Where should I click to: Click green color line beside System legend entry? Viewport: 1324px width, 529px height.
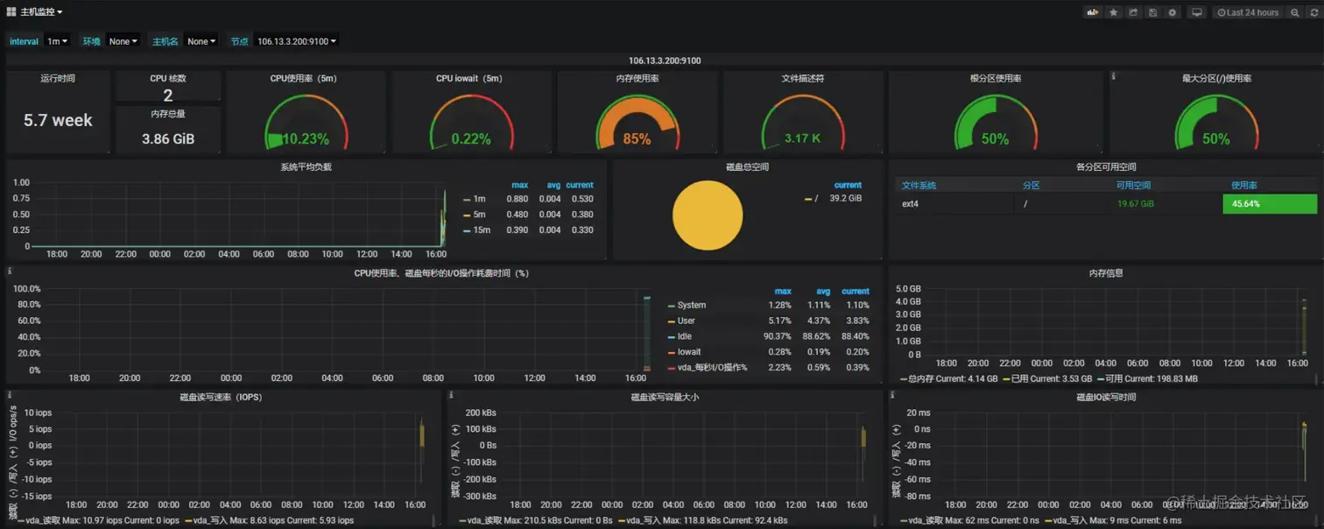click(x=671, y=306)
